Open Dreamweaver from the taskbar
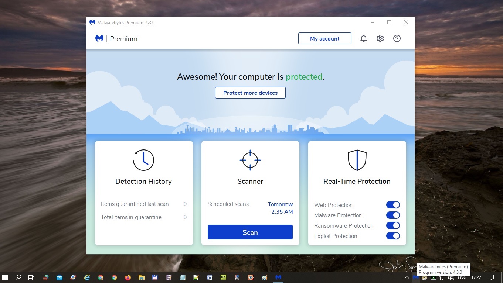This screenshot has height=283, width=503. (223, 277)
